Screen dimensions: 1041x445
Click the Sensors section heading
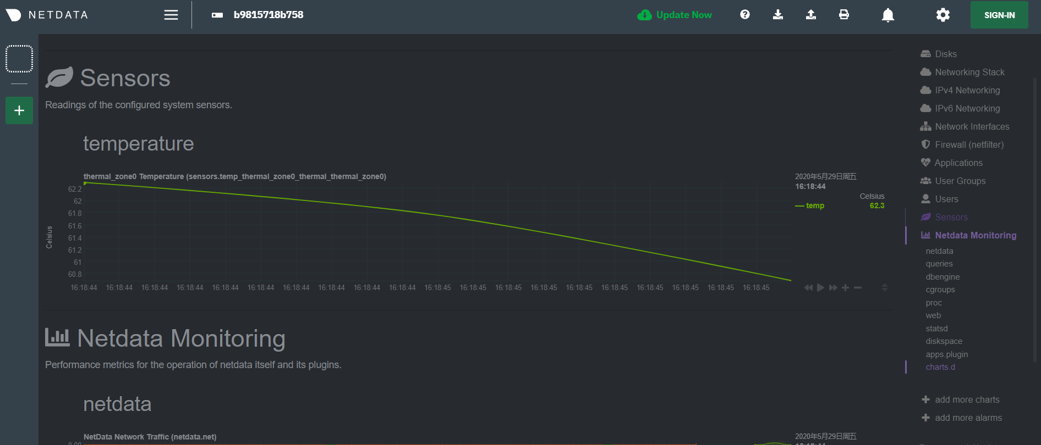point(125,77)
